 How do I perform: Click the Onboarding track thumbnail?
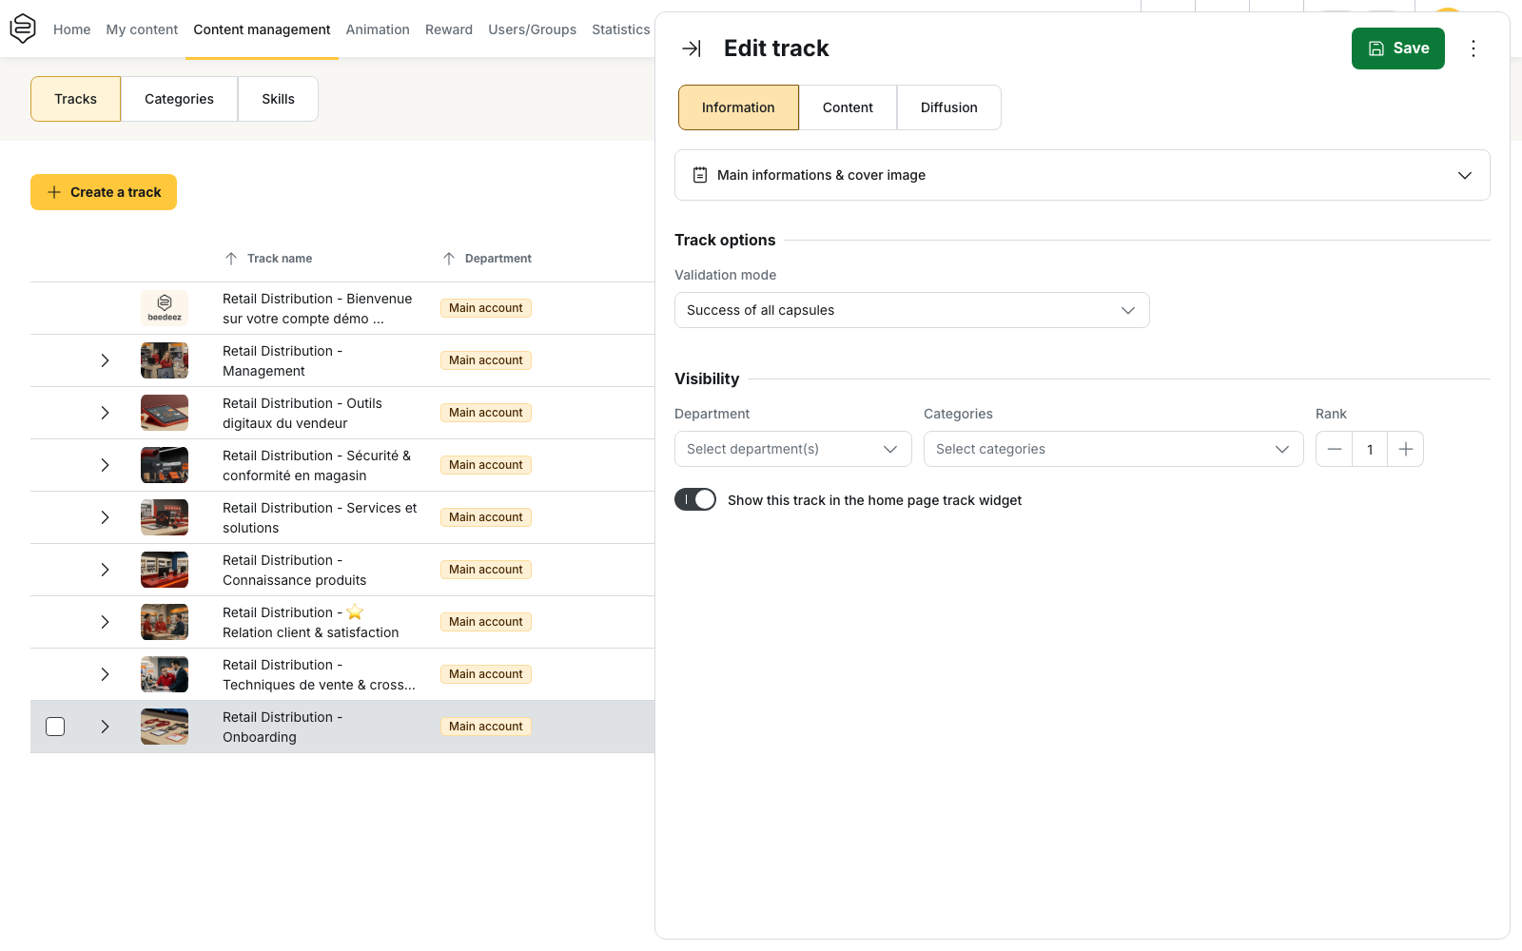[x=165, y=727]
